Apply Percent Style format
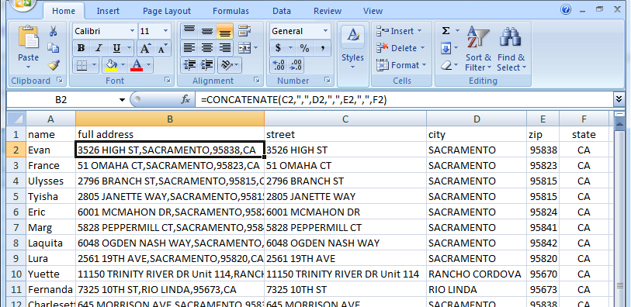The width and height of the screenshot is (631, 307). click(305, 48)
